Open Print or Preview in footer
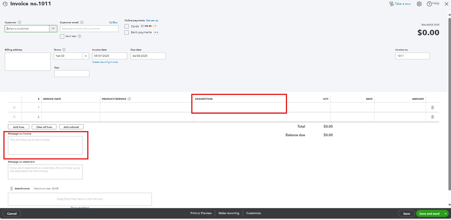The height and width of the screenshot is (220, 451). coord(201,213)
